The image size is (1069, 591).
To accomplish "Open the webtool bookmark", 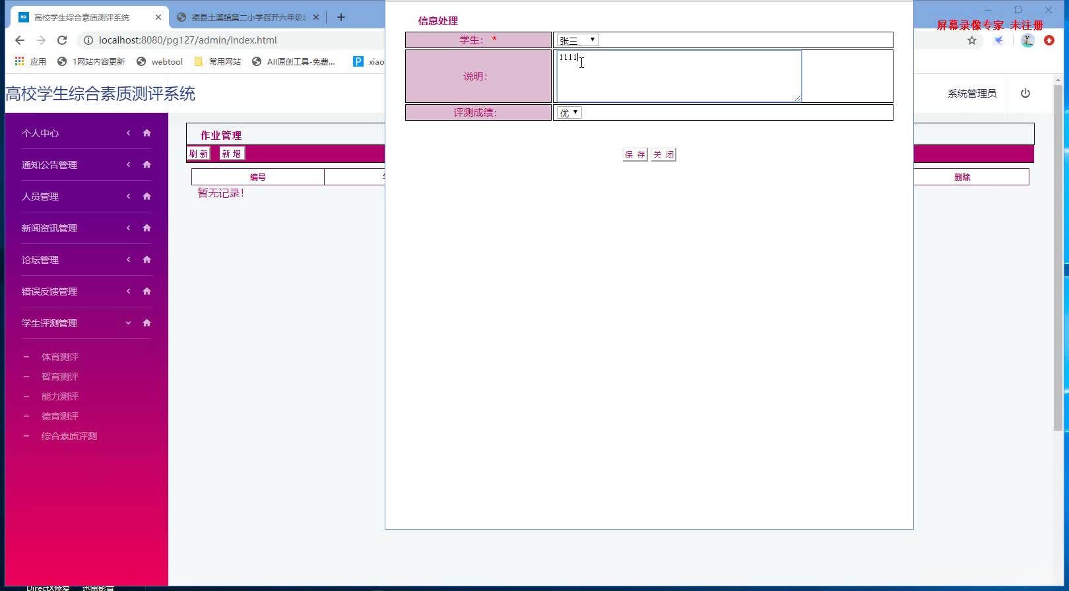I will (160, 61).
